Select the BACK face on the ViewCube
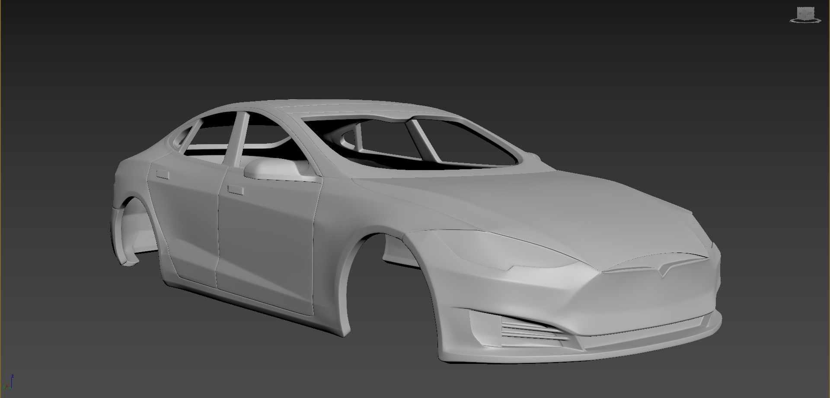830x398 pixels. [801, 13]
